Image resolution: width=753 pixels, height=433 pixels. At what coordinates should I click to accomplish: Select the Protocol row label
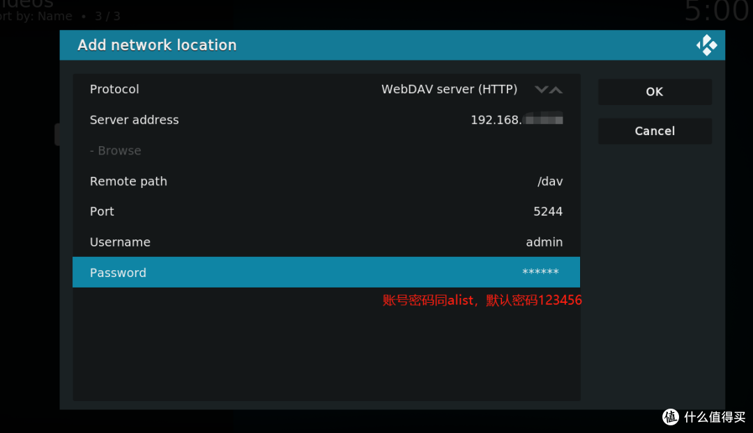[x=114, y=89]
